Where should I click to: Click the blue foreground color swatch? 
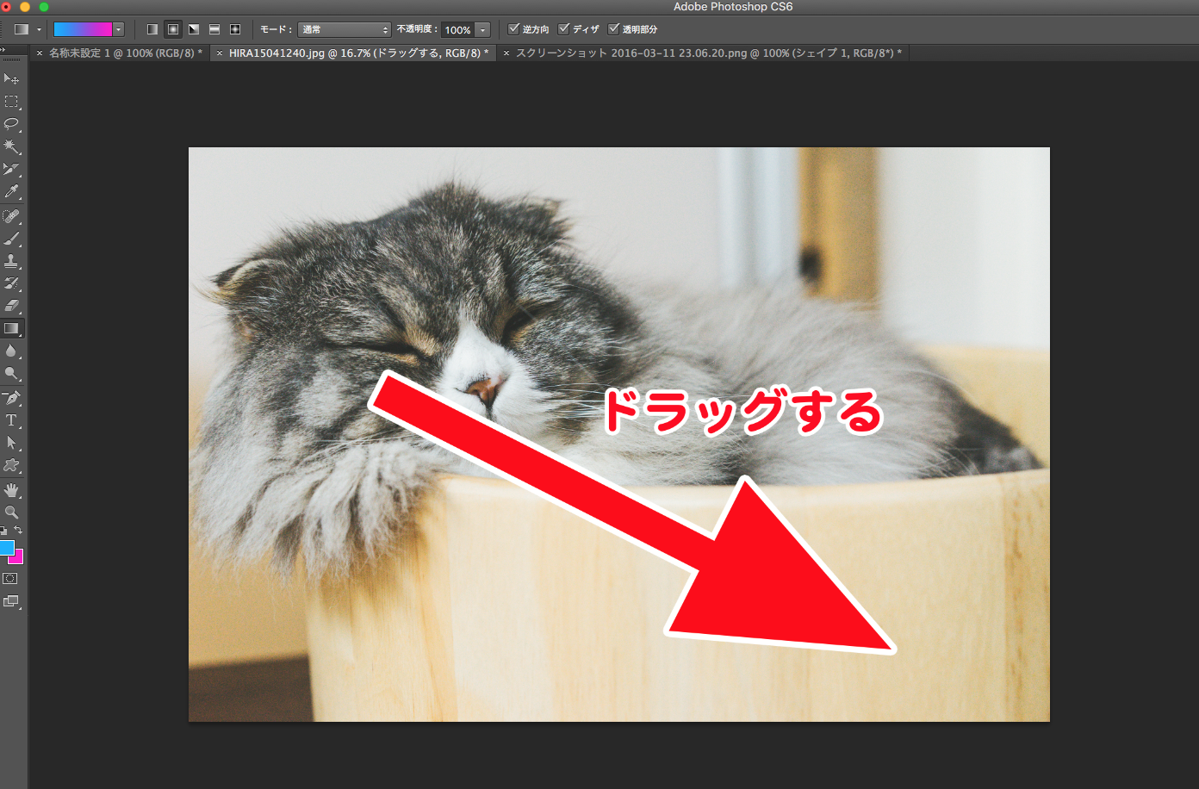[7, 547]
